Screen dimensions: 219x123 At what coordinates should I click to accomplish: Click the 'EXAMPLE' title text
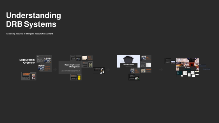click(x=188, y=68)
